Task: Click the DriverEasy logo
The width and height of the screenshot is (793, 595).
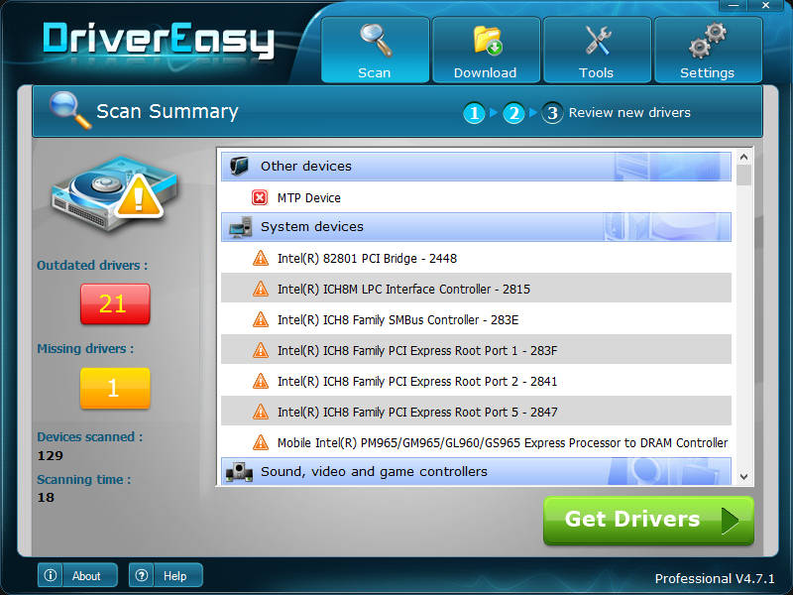Action: [x=159, y=40]
